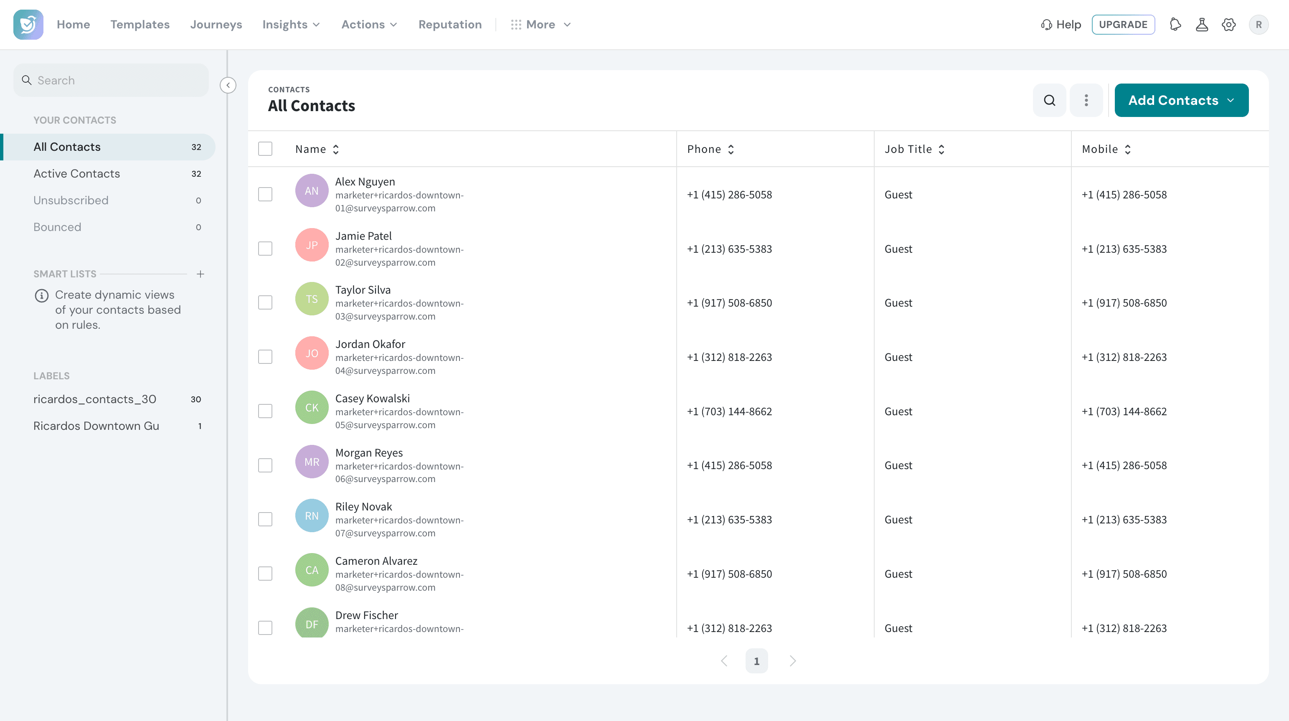This screenshot has width=1289, height=721.
Task: Open the Reputation menu item
Action: [x=450, y=25]
